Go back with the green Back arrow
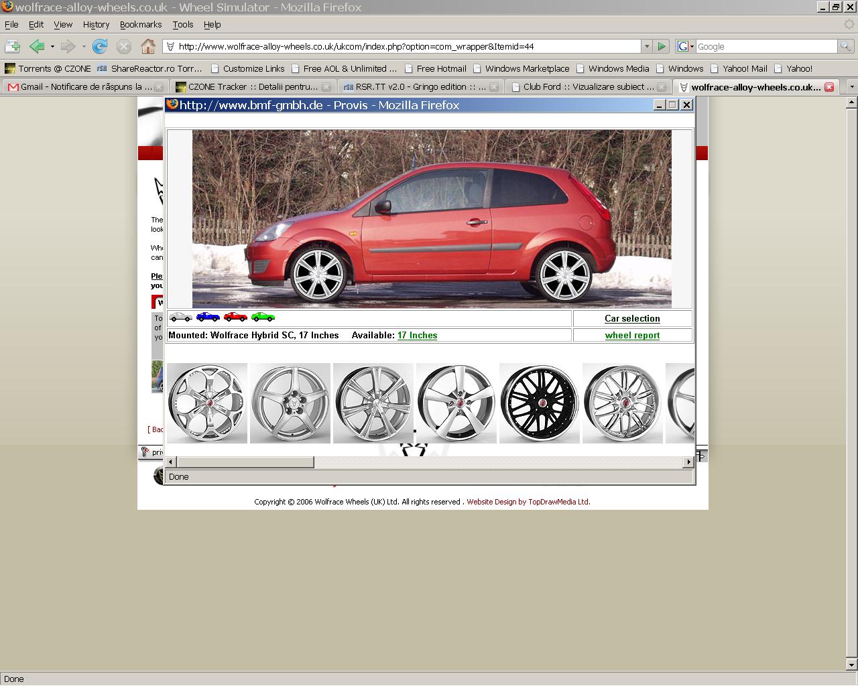 pos(37,46)
